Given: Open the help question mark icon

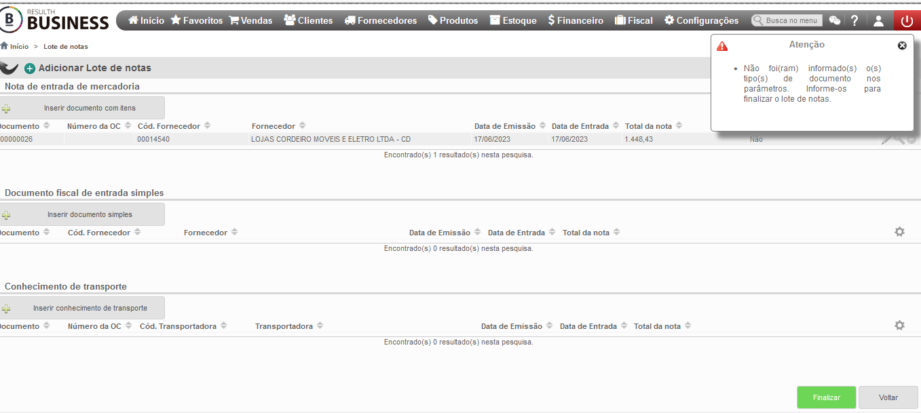Looking at the screenshot, I should (854, 20).
